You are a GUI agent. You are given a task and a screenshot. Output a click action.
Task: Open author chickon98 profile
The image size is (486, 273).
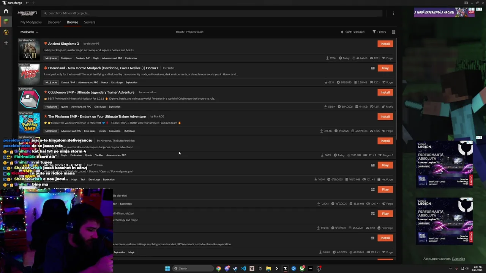coord(93,44)
